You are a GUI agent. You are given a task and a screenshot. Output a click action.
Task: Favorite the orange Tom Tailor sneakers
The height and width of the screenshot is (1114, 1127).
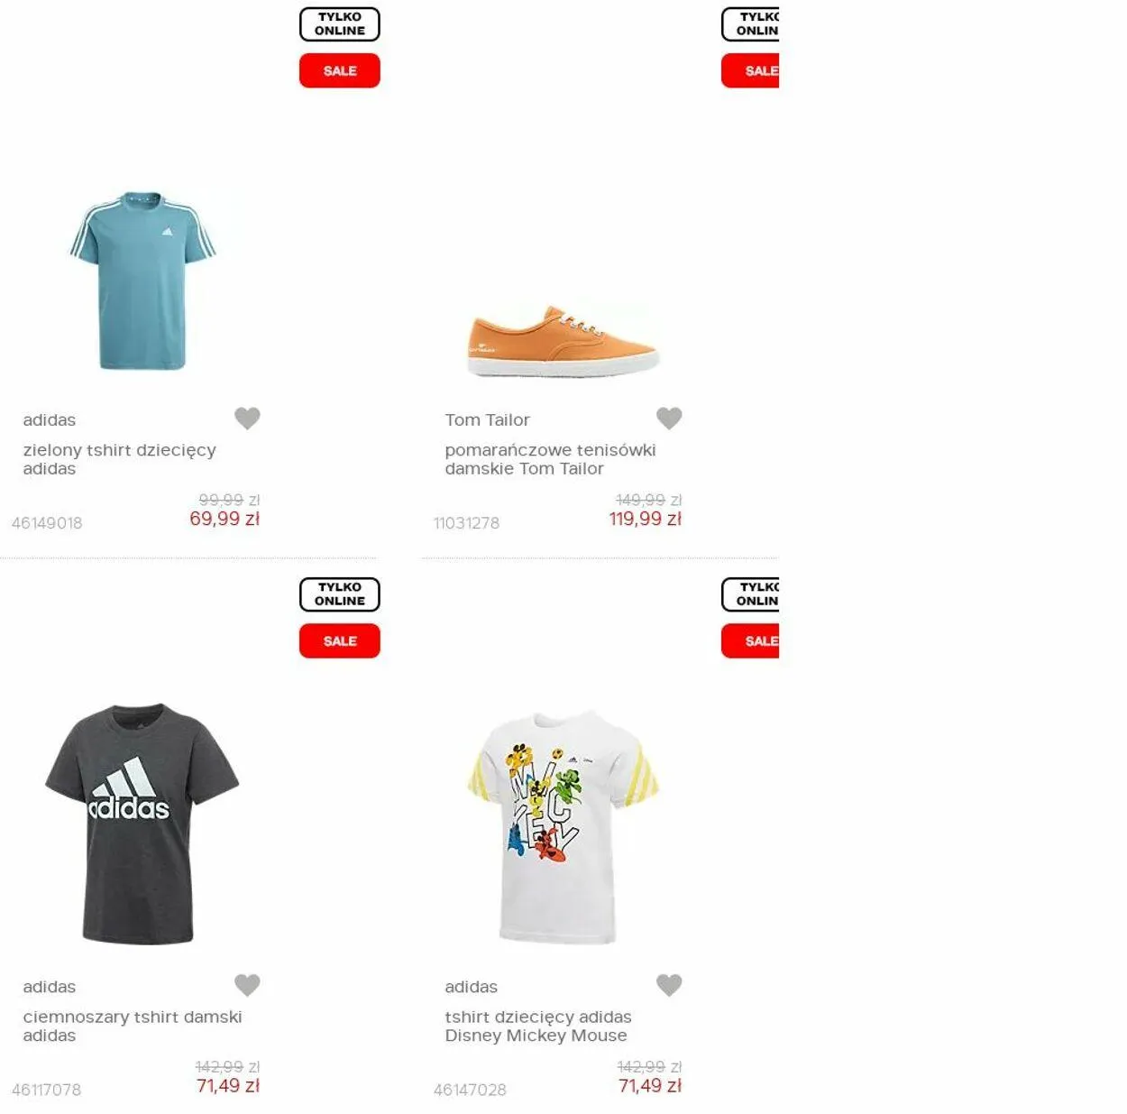pyautogui.click(x=669, y=418)
